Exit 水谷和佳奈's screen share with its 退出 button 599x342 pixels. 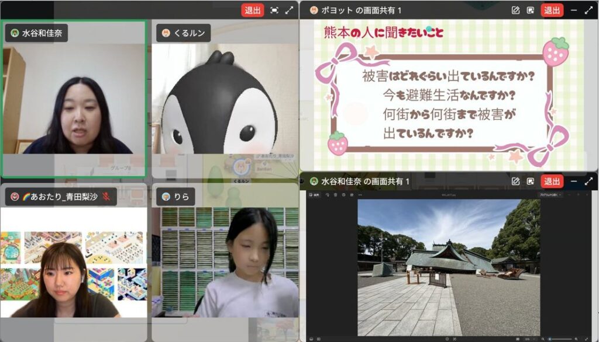coord(552,182)
